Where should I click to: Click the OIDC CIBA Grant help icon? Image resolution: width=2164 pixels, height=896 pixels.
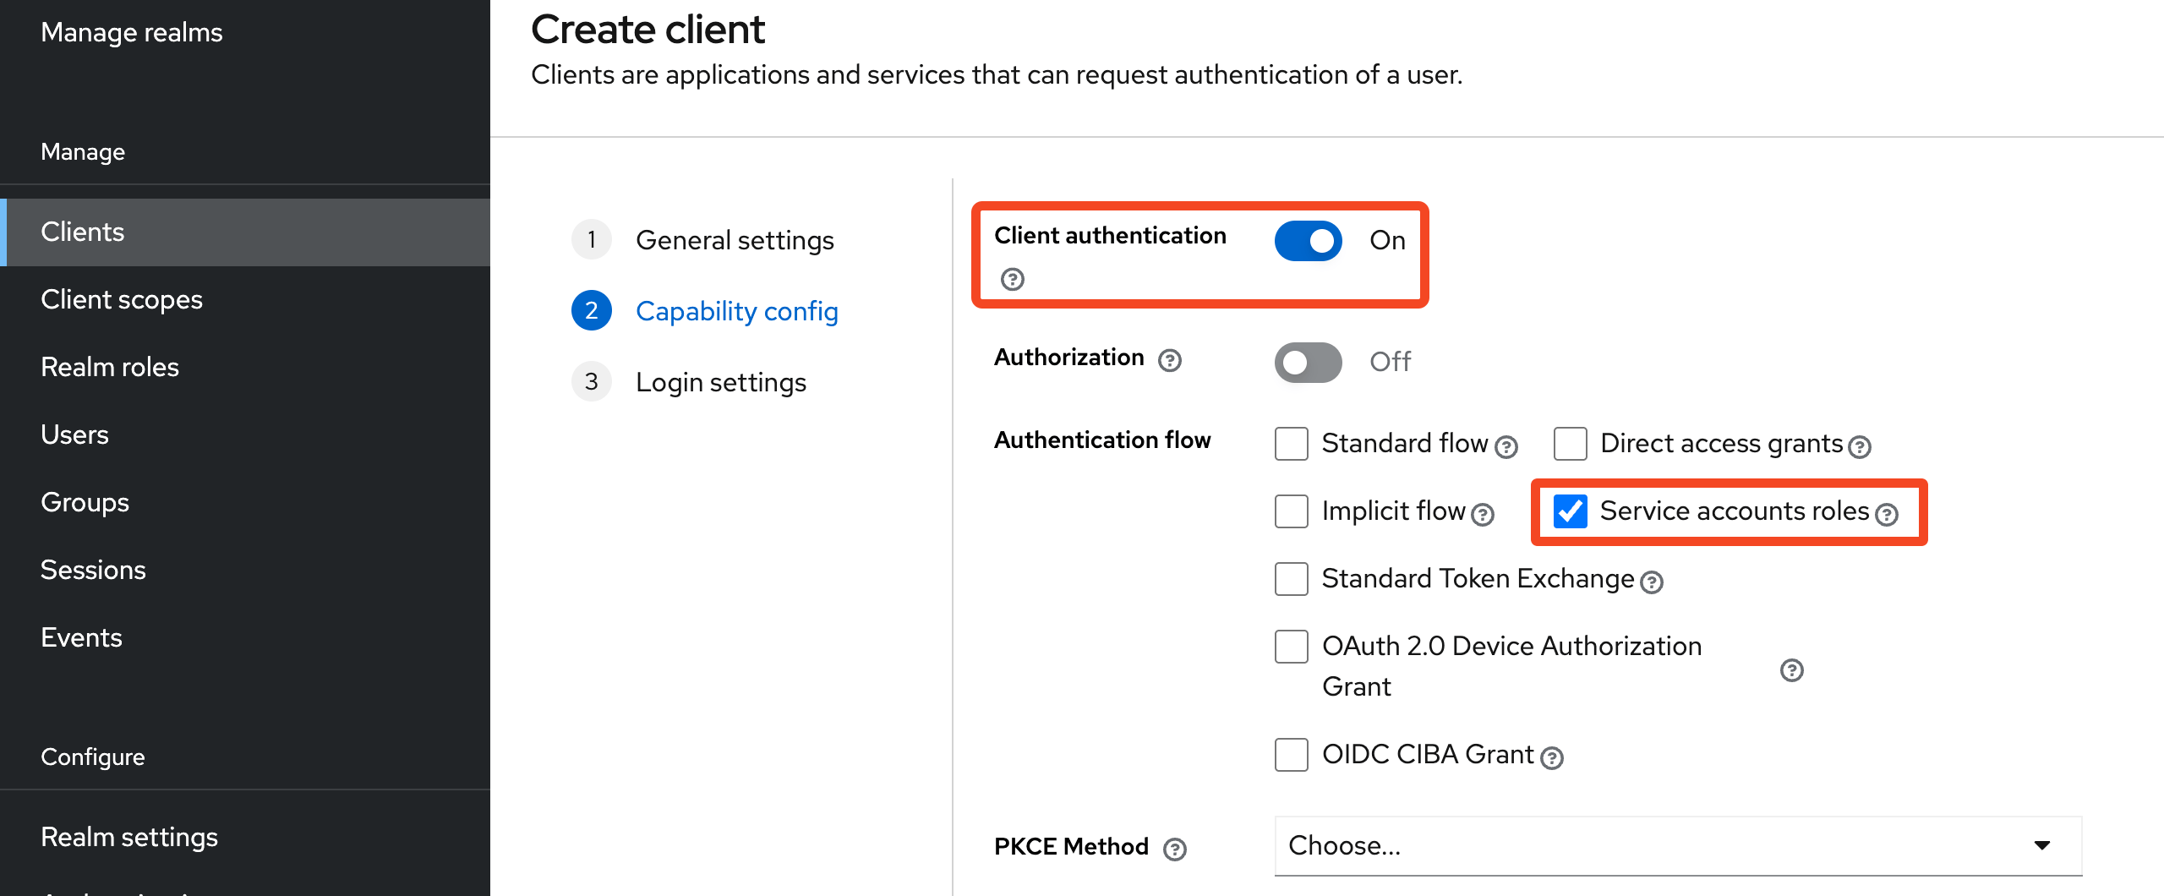pos(1551,757)
